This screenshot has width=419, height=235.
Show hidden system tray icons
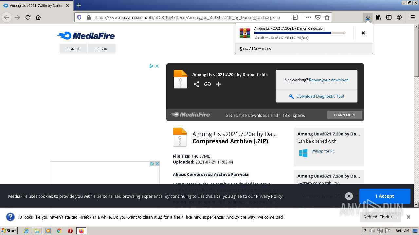(365, 230)
